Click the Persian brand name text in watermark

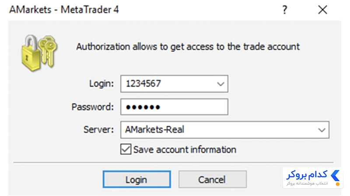tap(307, 175)
